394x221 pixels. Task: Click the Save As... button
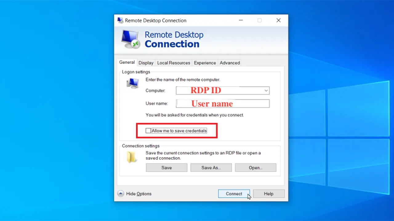(211, 168)
